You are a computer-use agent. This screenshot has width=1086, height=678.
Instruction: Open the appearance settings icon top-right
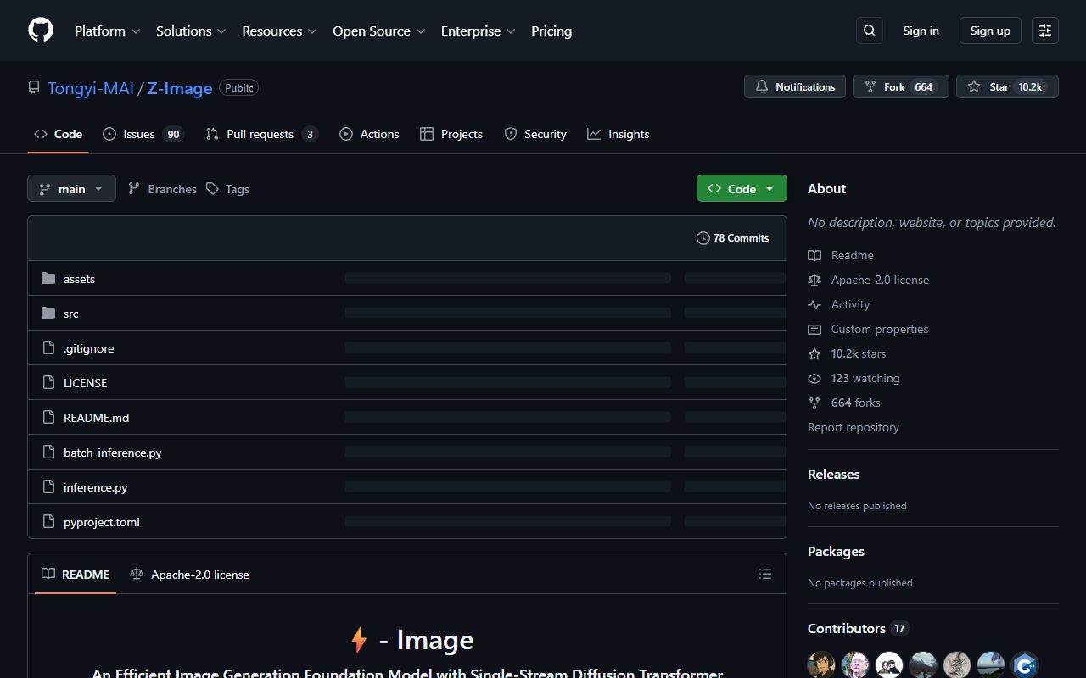pos(1044,30)
